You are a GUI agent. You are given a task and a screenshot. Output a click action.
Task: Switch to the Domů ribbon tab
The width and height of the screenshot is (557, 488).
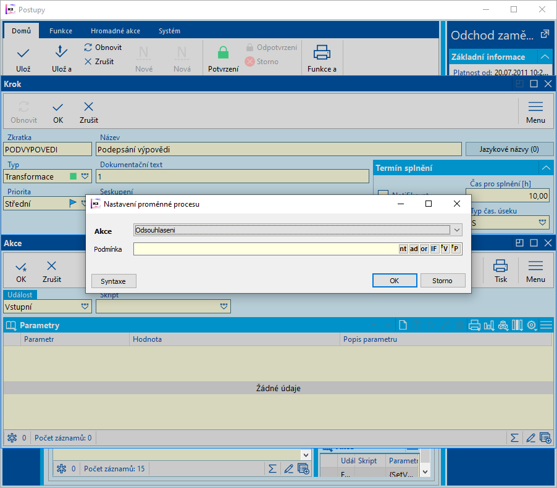point(22,31)
